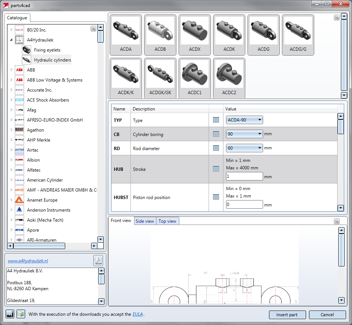
Task: Open the www.a4hydrauliek.nl website link
Action: [x=28, y=261]
